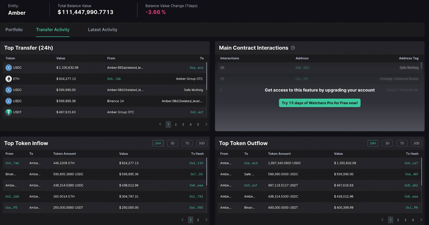Image resolution: width=429 pixels, height=225 pixels.
Task: Open page 4 of Top Transfer
Action: (x=191, y=125)
